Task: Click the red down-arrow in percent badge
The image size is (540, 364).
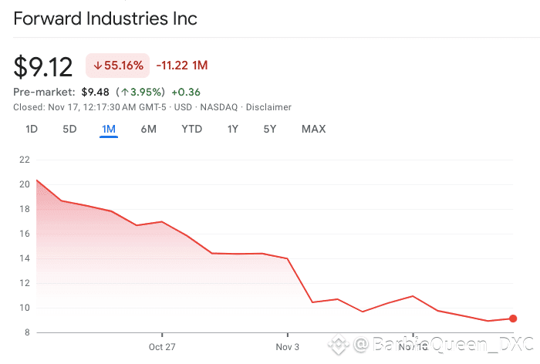Action: click(97, 66)
